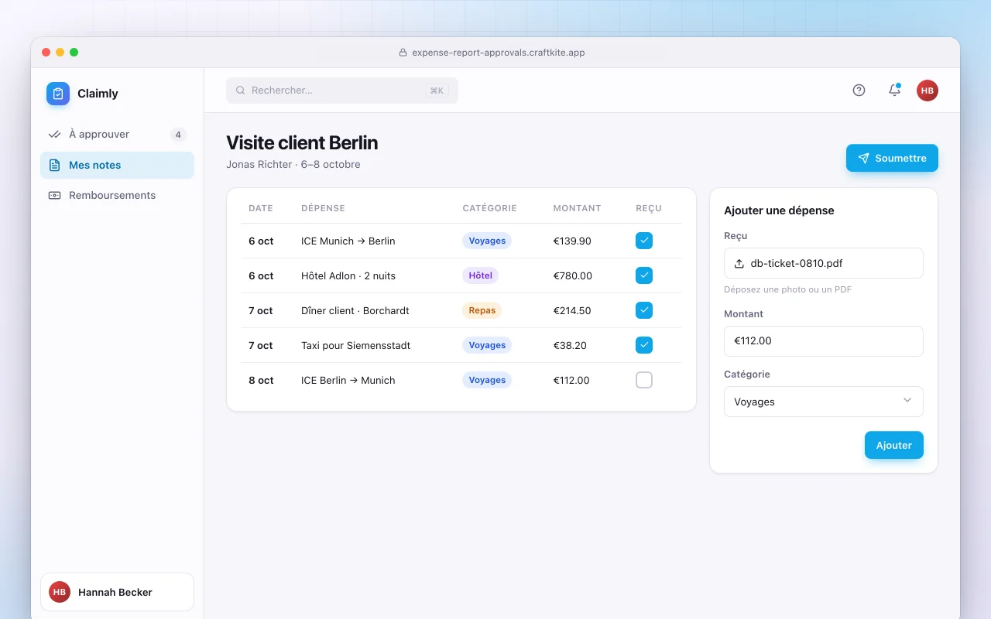Expand the Catégorie dropdown showing Voyages
The image size is (991, 619).
pos(824,402)
